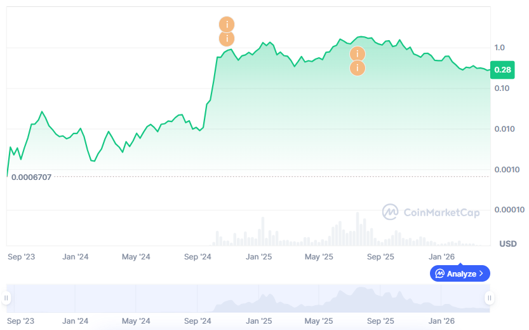This screenshot has width=529, height=330.
Task: Click the topmost info marker near Nov '24
Action: click(x=227, y=25)
